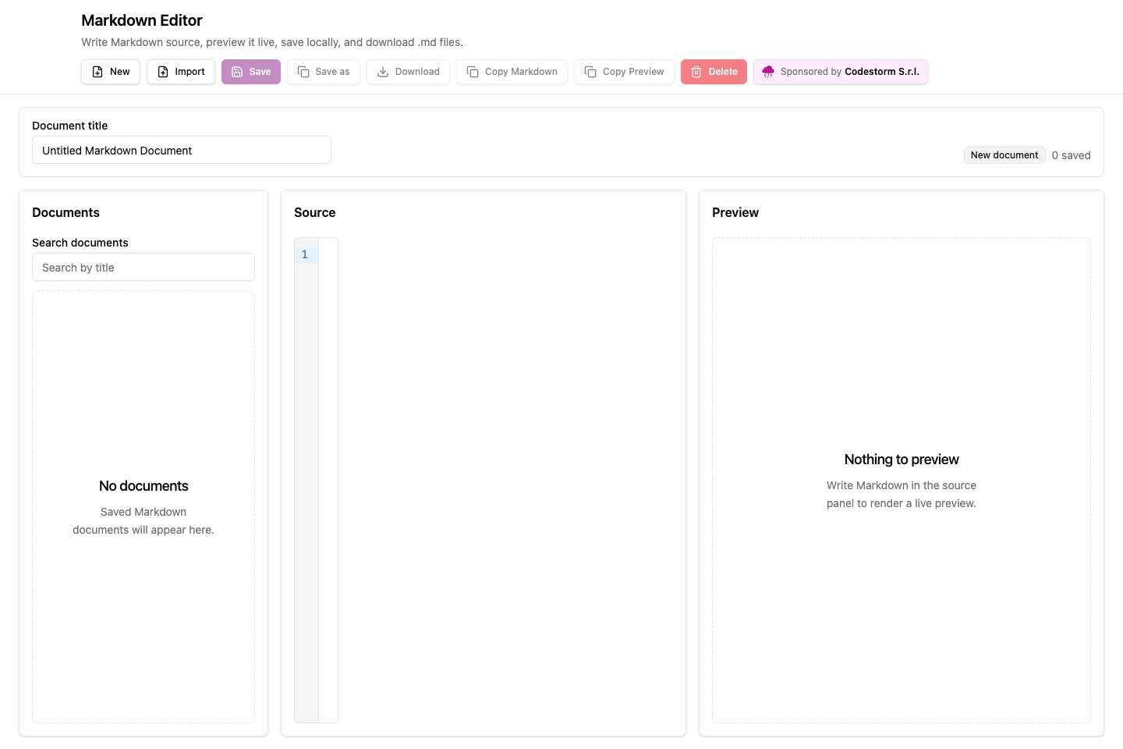Image resolution: width=1123 pixels, height=749 pixels.
Task: Click the Delete trash can icon
Action: pos(696,72)
